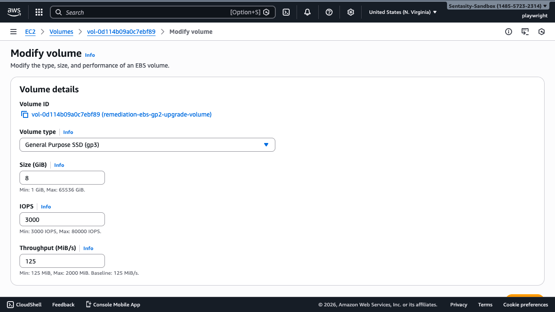Open the United States (N. Virginia) region selector
Viewport: 555px width, 312px height.
click(402, 12)
